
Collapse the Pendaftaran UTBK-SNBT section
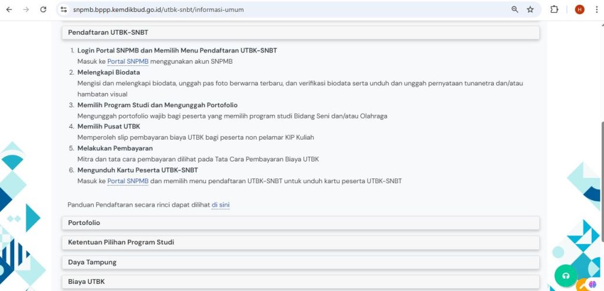[300, 32]
